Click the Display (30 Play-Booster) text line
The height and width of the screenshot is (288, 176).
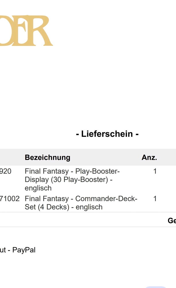coord(69,180)
